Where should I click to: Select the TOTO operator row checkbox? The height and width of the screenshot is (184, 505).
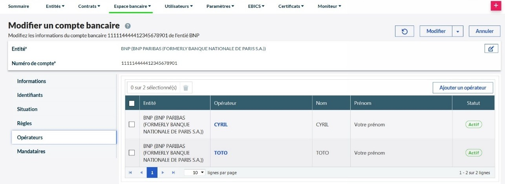click(132, 153)
